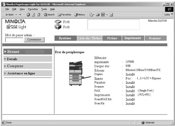Switch to the Liste des Tâches tab
175x126 pixels.
coord(89,38)
